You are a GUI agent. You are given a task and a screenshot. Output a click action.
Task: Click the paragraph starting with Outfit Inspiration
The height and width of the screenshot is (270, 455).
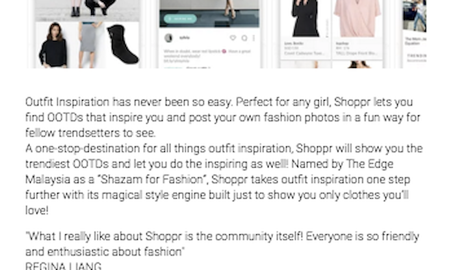(223, 117)
